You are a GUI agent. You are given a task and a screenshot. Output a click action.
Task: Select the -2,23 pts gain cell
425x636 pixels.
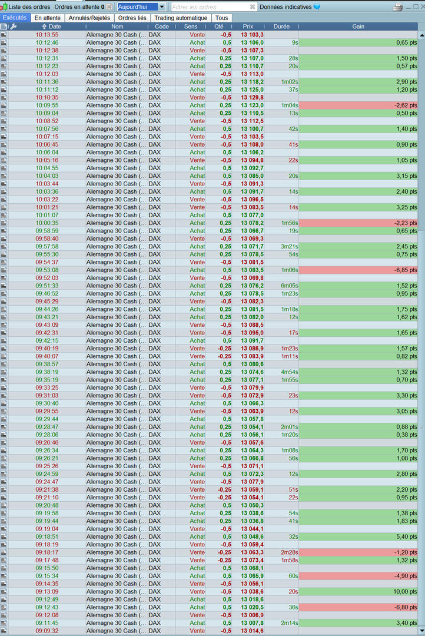[358, 223]
